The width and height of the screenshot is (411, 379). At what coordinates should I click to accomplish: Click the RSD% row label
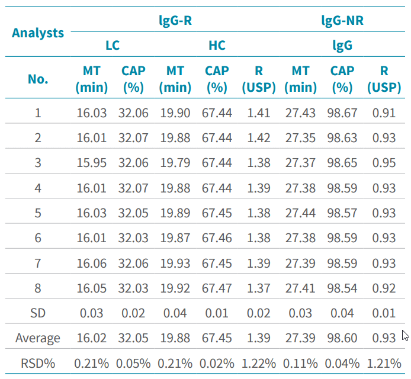coord(38,363)
